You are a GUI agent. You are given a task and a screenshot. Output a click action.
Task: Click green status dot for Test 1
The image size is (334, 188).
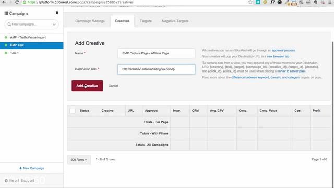pyautogui.click(x=6, y=53)
